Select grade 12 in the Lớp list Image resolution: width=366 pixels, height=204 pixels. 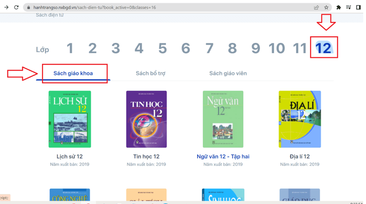(x=323, y=48)
